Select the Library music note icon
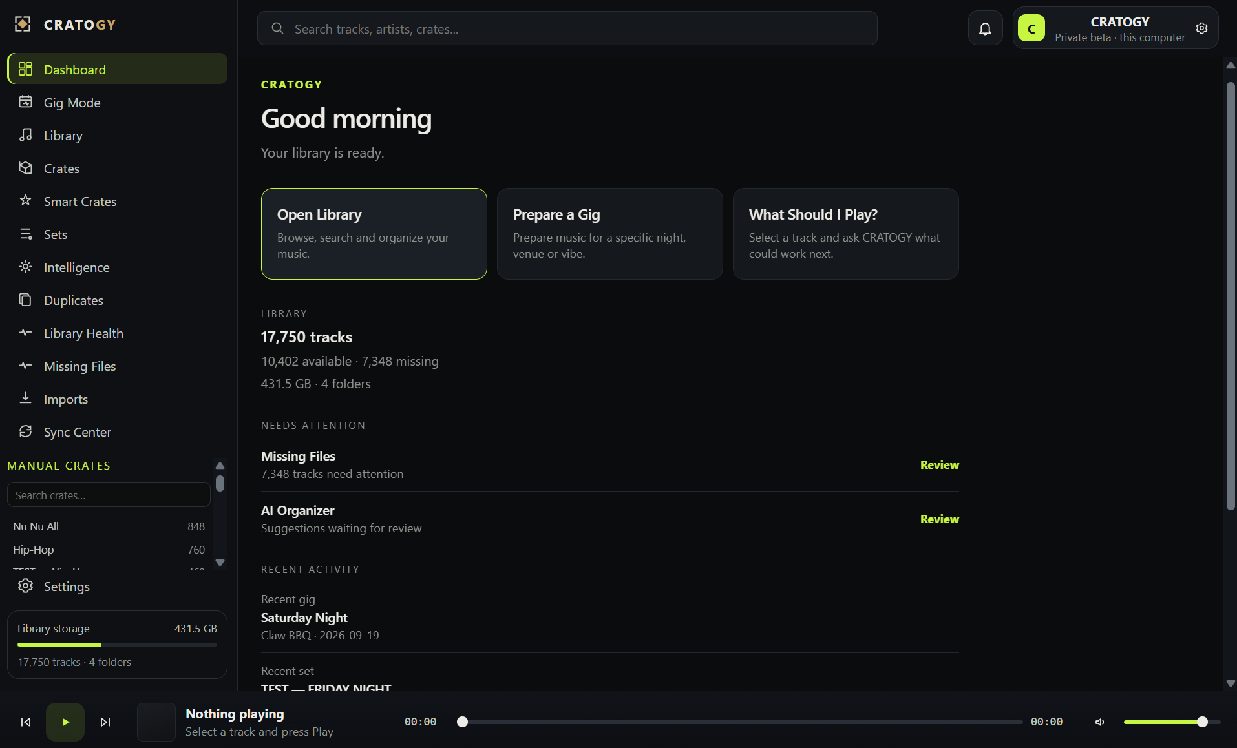The height and width of the screenshot is (748, 1237). point(25,135)
